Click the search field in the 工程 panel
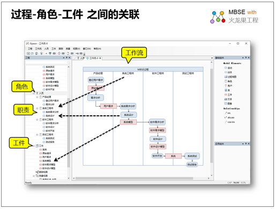Image resolution: width=275 pixels, height=209 pixels. [48, 62]
